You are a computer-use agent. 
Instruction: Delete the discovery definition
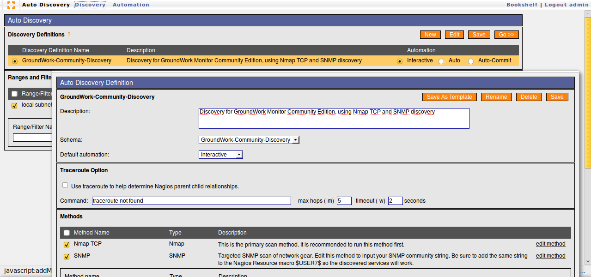point(529,97)
